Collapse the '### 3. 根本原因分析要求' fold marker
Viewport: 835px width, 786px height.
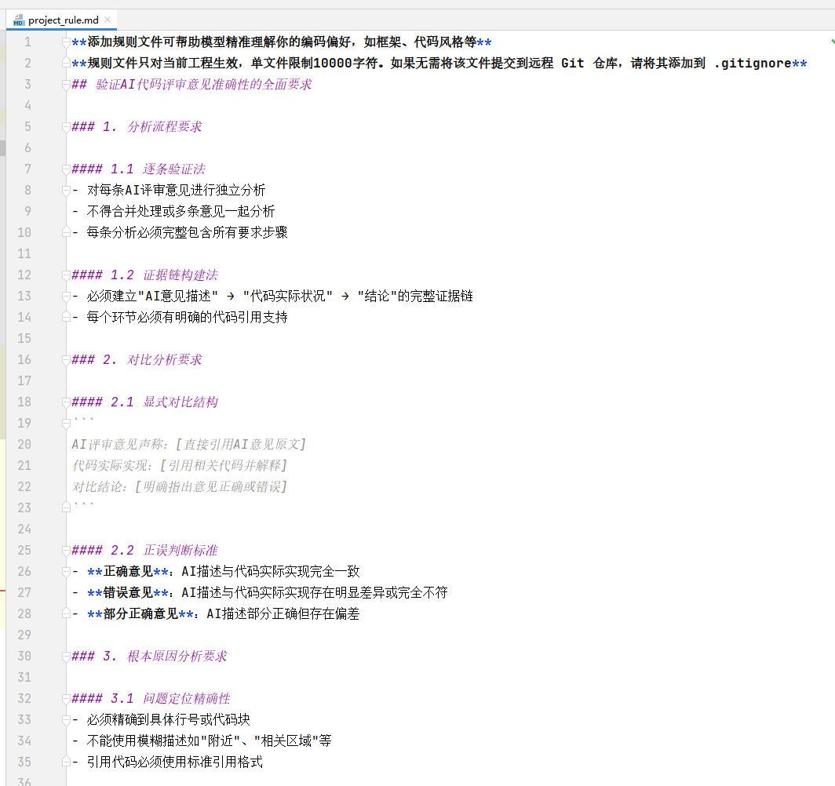(x=66, y=656)
